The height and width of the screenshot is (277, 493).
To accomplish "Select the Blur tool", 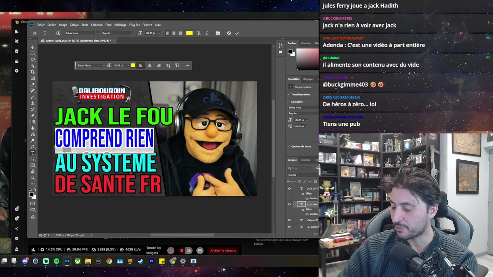I will point(33,128).
